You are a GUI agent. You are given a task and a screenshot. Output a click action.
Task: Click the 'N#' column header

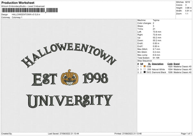[142, 64]
